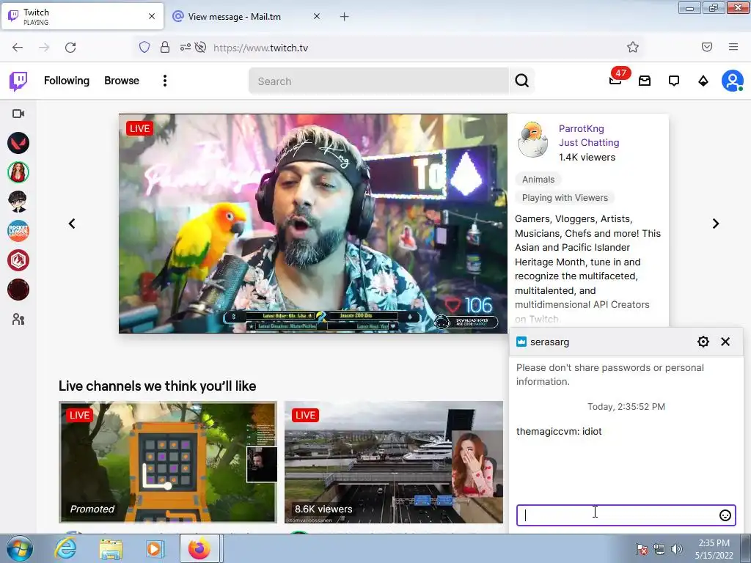Click the autoplay blocked icon in address bar
The height and width of the screenshot is (563, 751).
click(201, 47)
